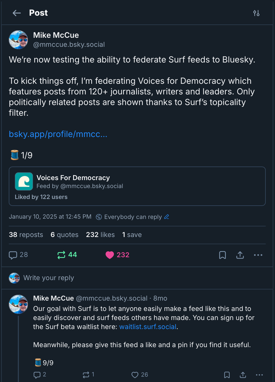The width and height of the screenshot is (275, 382).
Task: Like the 9/9 reply with heart
Action: coord(135,375)
